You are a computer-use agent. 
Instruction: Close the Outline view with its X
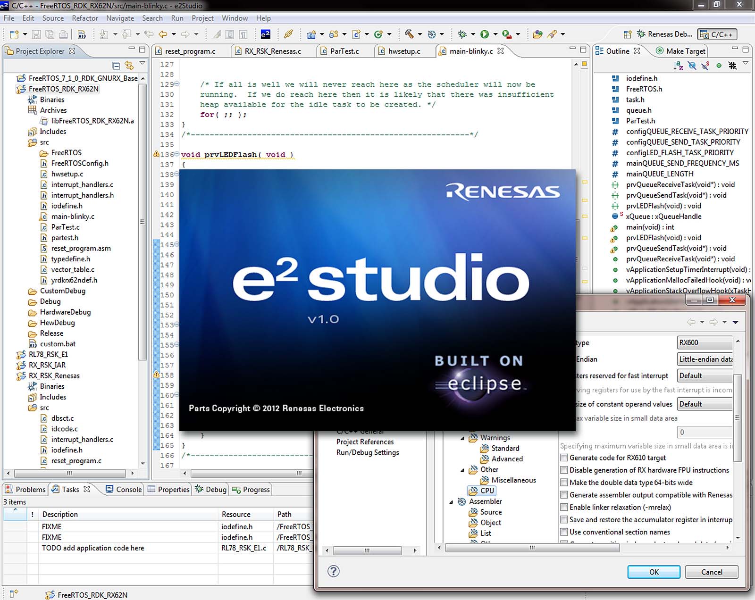coord(637,50)
